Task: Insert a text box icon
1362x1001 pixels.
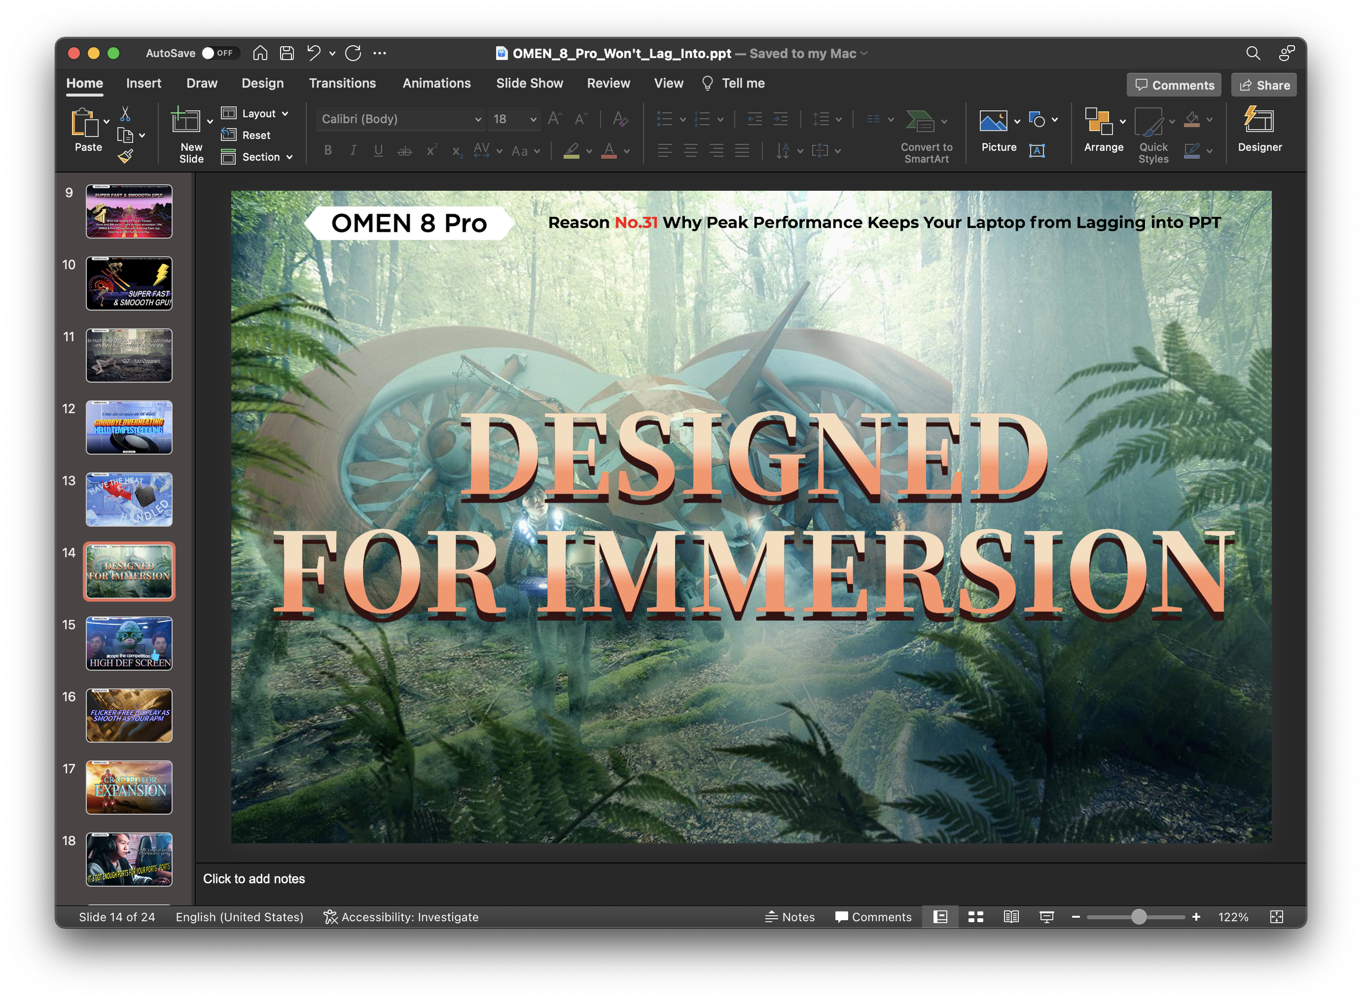Action: (1037, 150)
